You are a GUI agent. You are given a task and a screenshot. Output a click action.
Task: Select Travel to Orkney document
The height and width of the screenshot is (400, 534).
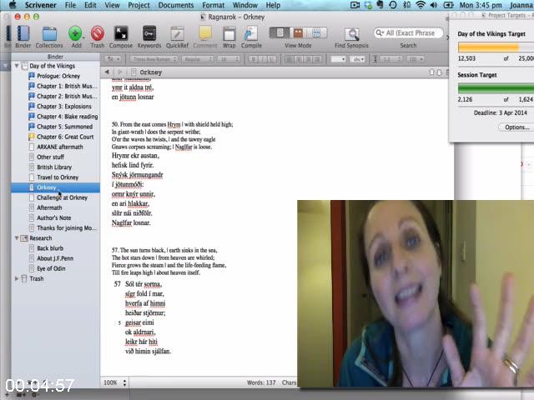coord(56,177)
